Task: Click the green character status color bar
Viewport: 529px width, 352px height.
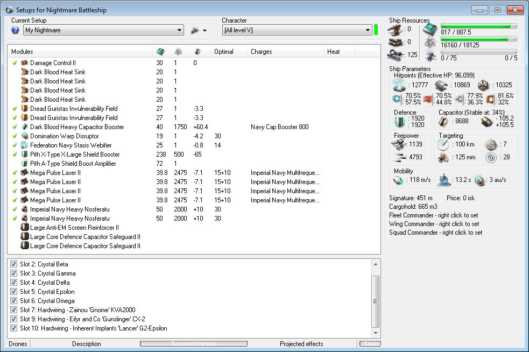Action: pyautogui.click(x=376, y=30)
